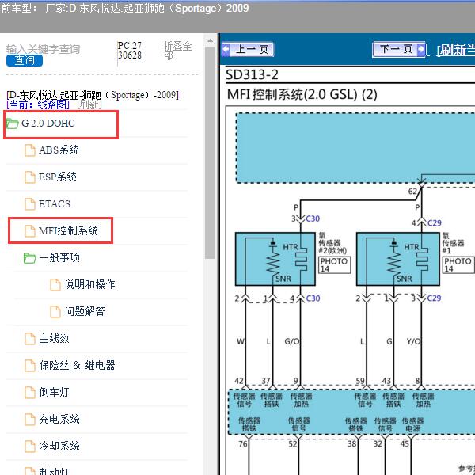Open the 倒车灯 tree item

(54, 393)
